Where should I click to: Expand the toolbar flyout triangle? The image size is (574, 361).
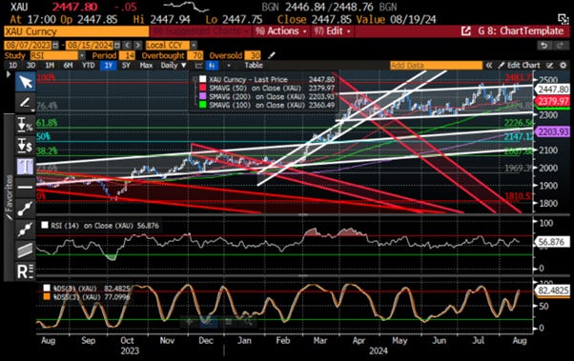coord(9,74)
